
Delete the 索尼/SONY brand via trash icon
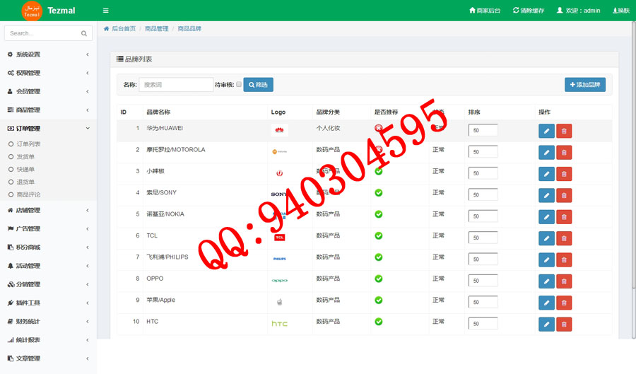[x=564, y=195]
